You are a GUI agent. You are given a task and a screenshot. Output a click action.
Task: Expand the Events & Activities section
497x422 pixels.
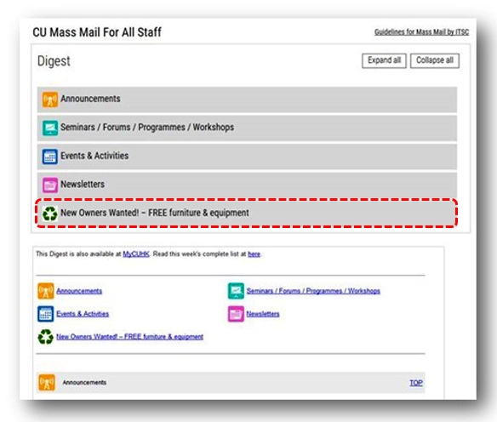[247, 157]
